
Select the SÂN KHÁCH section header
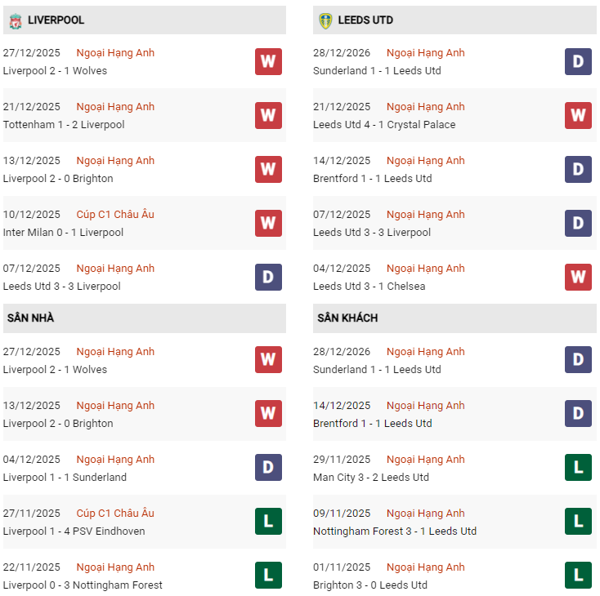click(x=347, y=318)
